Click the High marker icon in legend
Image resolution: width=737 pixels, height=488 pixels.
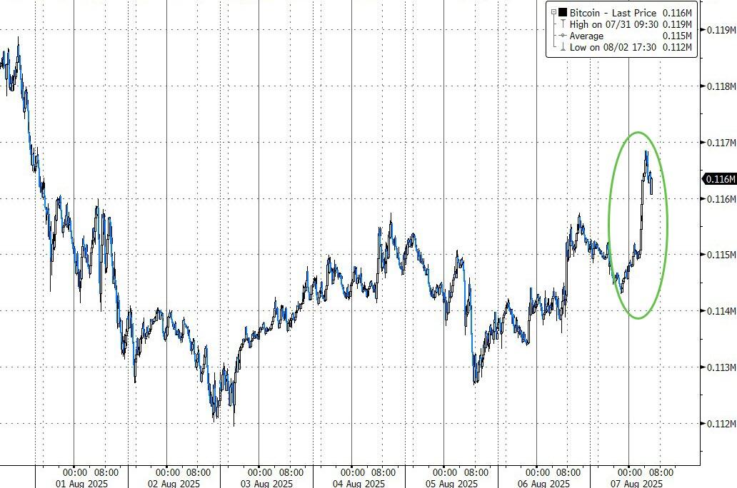[x=563, y=24]
